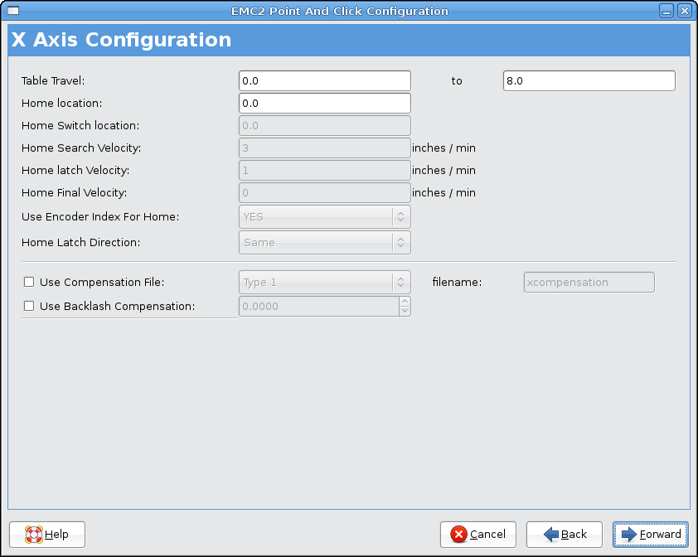Image resolution: width=698 pixels, height=557 pixels.
Task: Click the compensation filename field
Action: point(589,283)
